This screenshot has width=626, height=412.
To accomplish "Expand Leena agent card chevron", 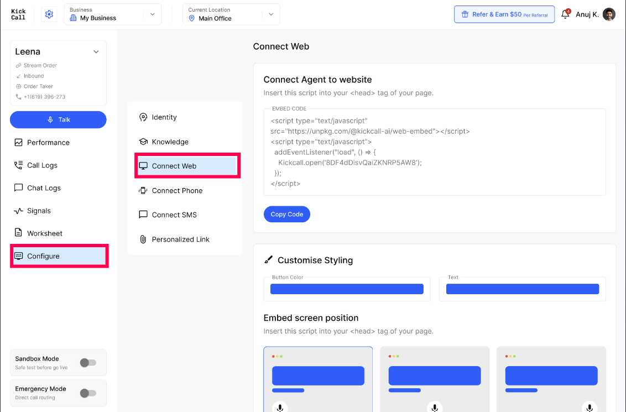I will [x=96, y=52].
